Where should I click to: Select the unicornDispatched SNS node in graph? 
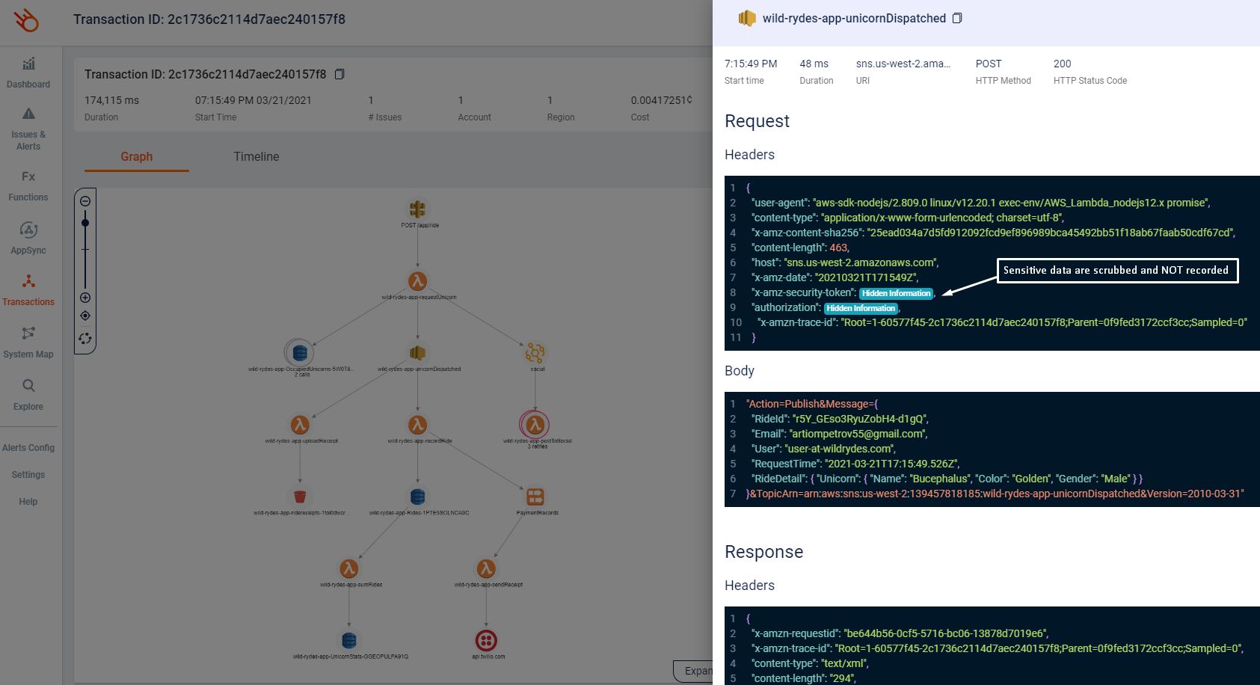click(418, 352)
